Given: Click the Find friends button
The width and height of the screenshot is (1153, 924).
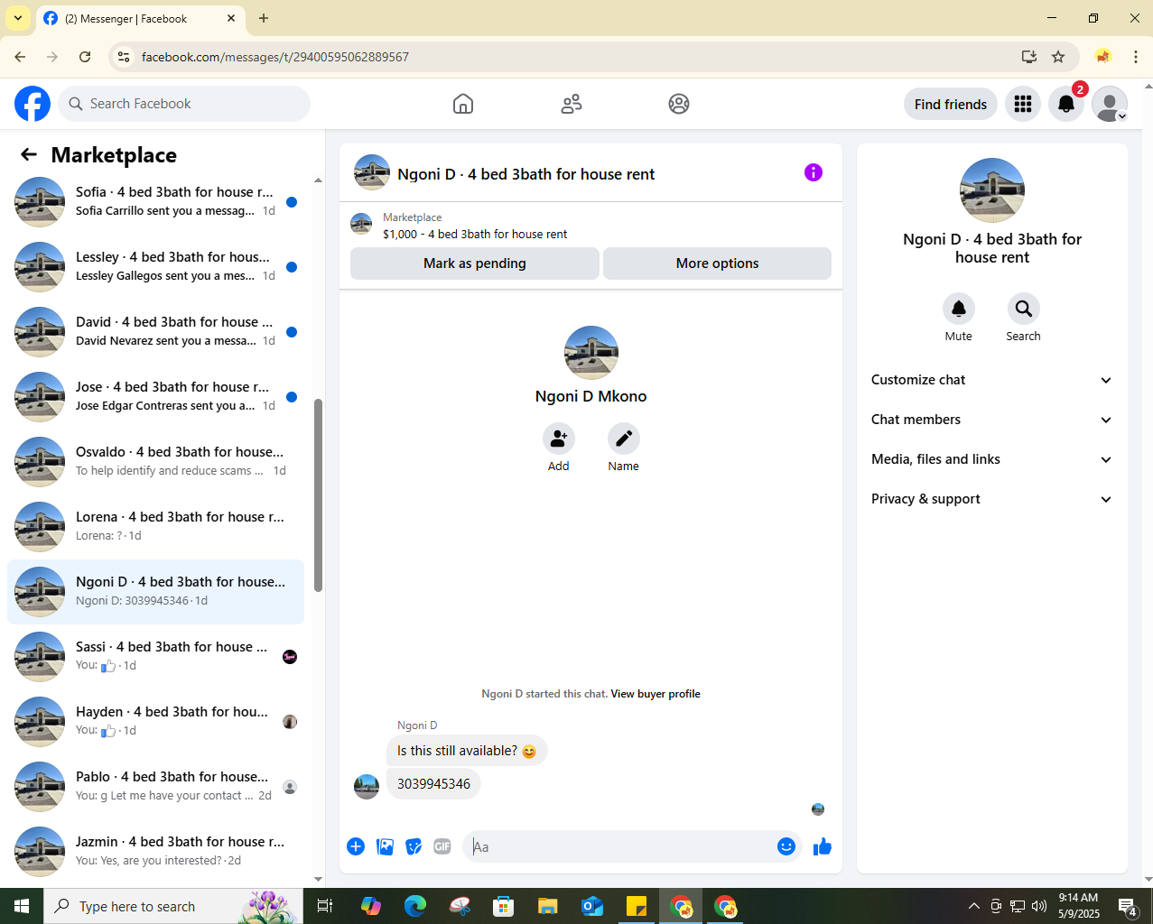Looking at the screenshot, I should pyautogui.click(x=951, y=104).
